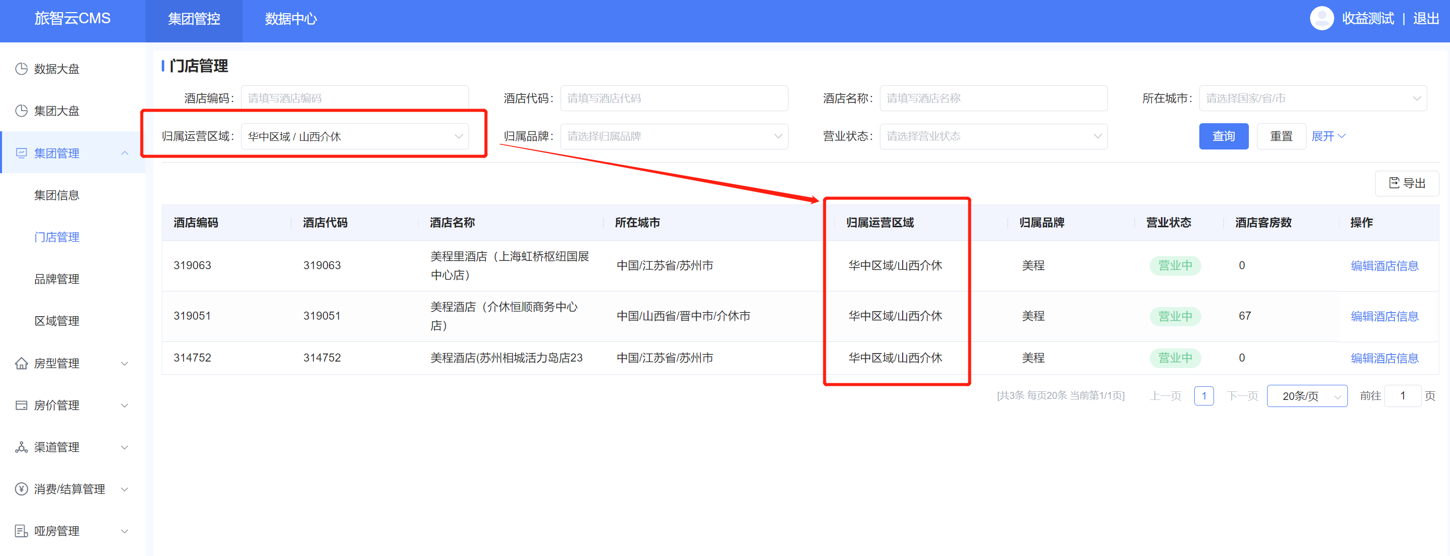Image resolution: width=1450 pixels, height=556 pixels.
Task: Open the 20条/页 page size dropdown
Action: (1307, 396)
